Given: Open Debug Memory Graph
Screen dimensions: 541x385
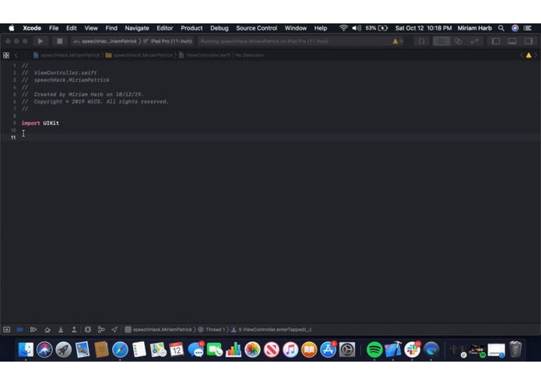Looking at the screenshot, I should pyautogui.click(x=101, y=330).
